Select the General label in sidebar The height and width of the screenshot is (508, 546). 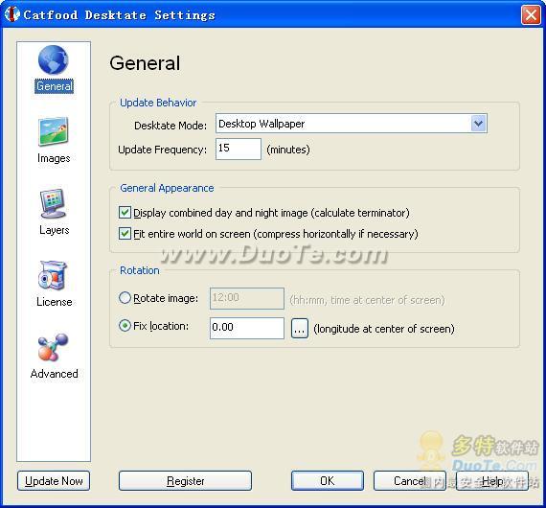[x=54, y=86]
